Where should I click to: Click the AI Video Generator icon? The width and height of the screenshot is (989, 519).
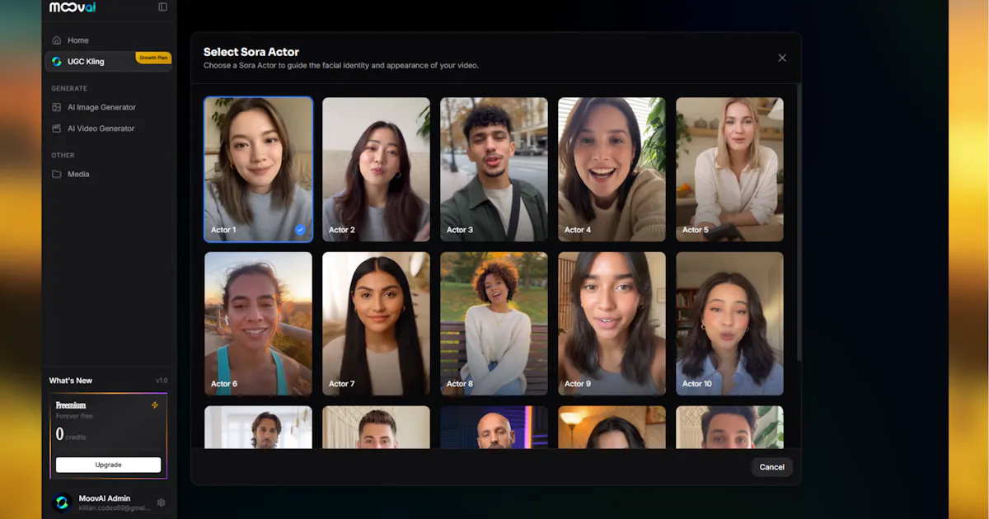[56, 129]
